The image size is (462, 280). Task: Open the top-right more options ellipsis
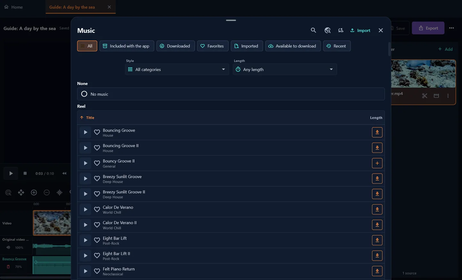(451, 28)
